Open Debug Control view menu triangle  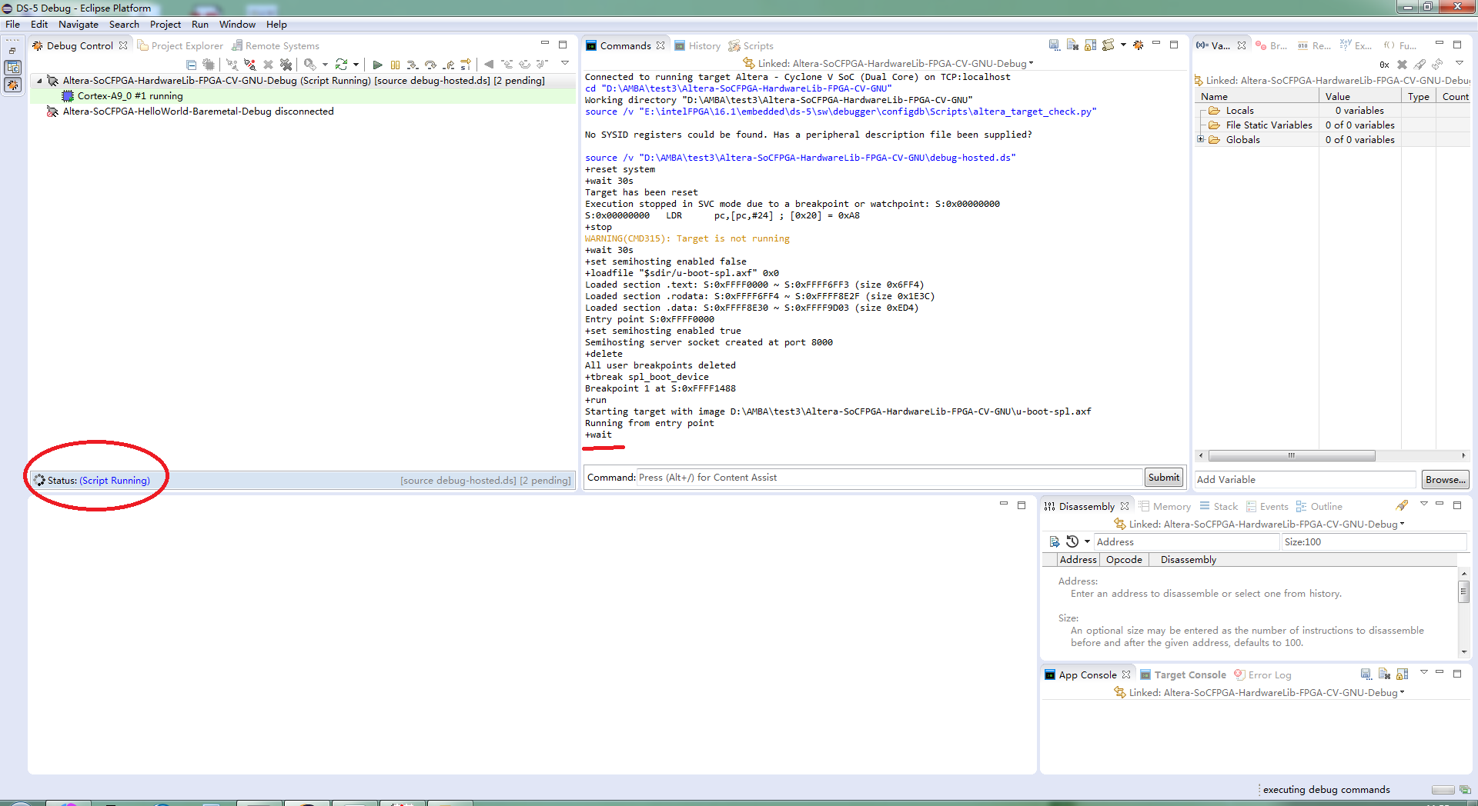564,63
